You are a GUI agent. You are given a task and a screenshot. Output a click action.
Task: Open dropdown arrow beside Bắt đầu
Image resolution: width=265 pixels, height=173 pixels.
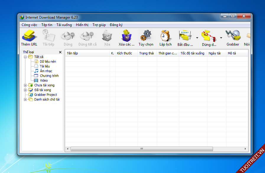197,38
